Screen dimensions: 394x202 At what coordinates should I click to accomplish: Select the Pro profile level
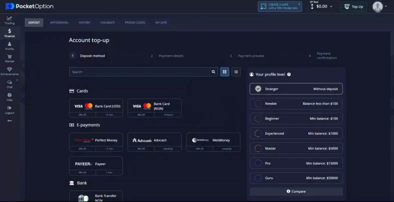(x=296, y=163)
